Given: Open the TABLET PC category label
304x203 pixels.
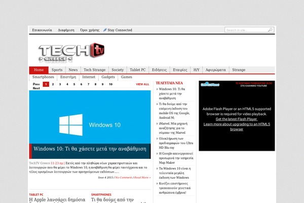Looking at the screenshot, I should tap(36, 195).
